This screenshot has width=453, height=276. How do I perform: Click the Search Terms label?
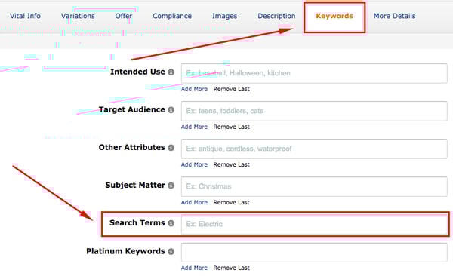click(137, 223)
